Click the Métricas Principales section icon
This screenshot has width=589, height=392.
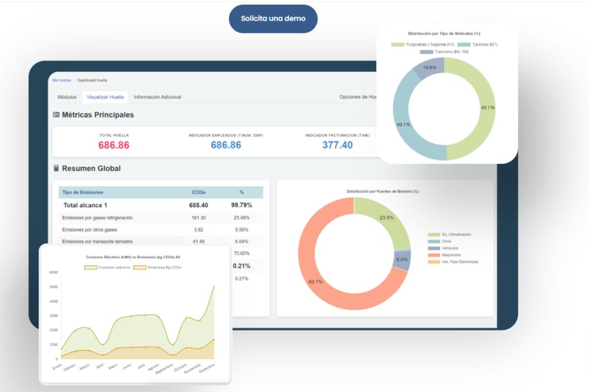pos(56,115)
